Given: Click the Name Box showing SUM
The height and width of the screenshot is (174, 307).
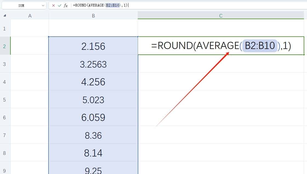Looking at the screenshot, I should [22, 5].
